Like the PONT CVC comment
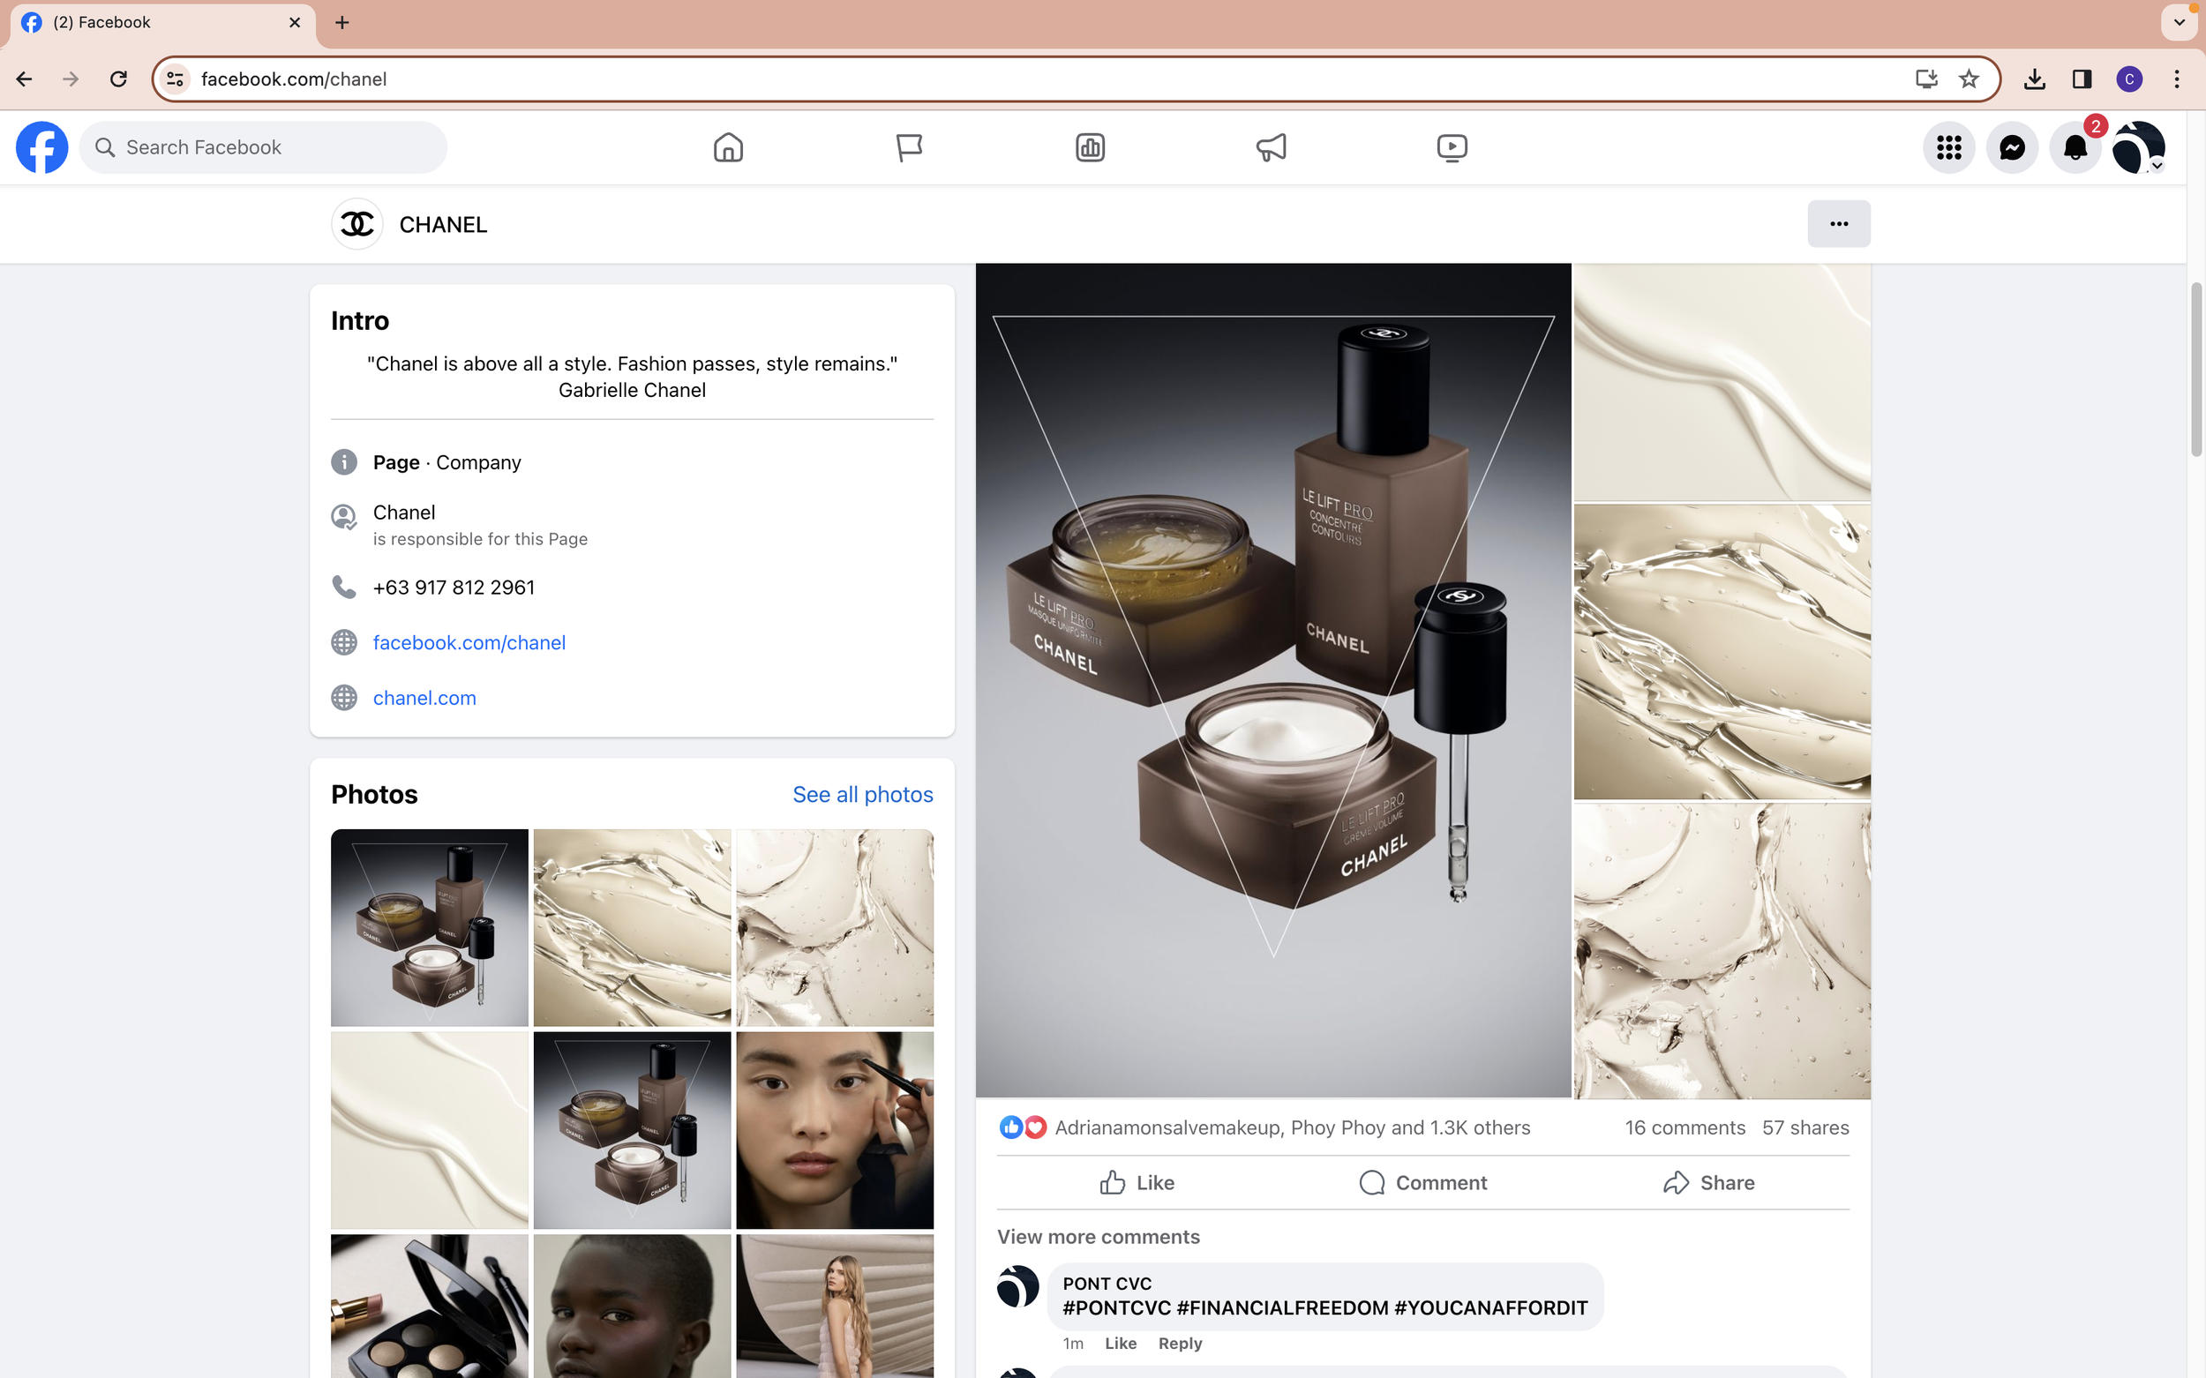This screenshot has height=1378, width=2206. pos(1121,1344)
